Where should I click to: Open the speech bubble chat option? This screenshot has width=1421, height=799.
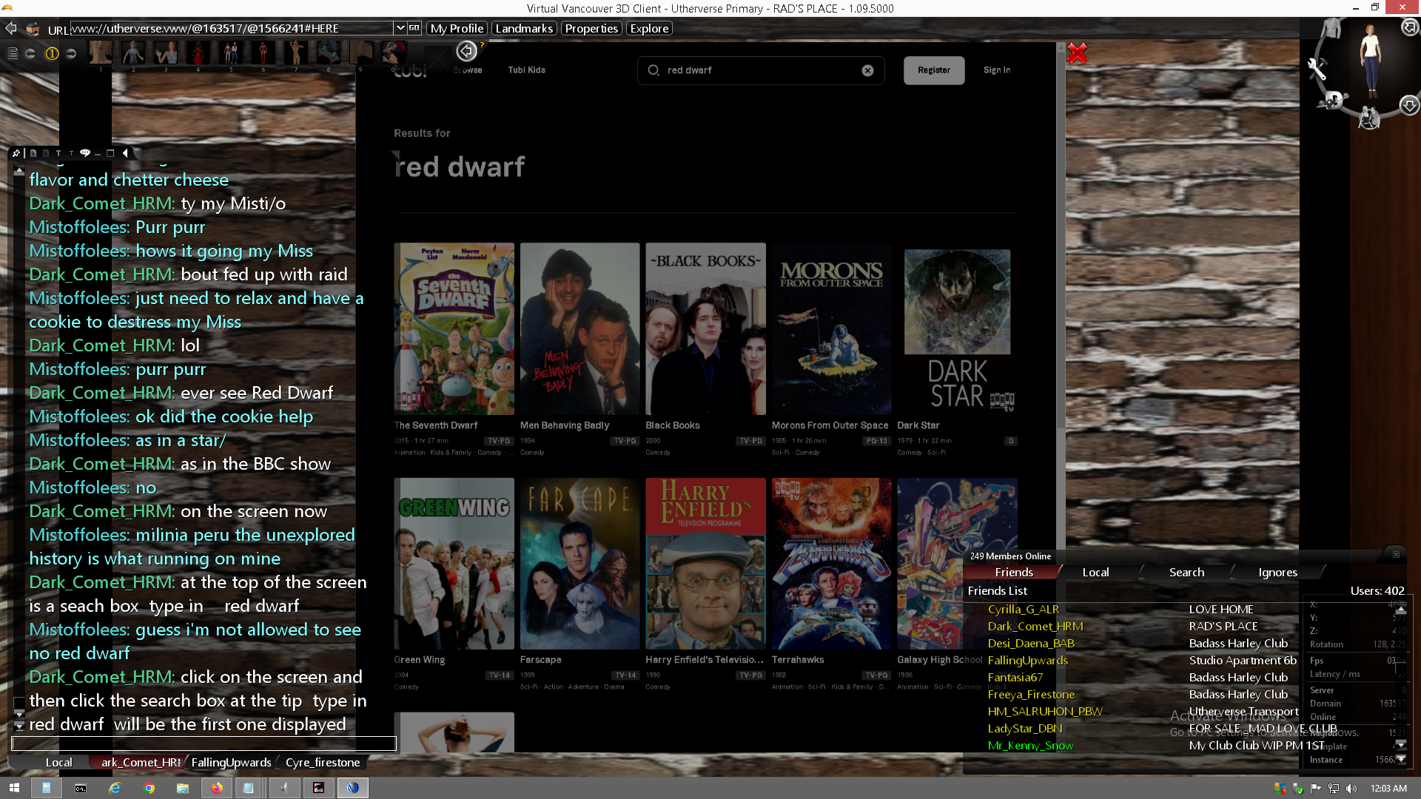tap(85, 153)
